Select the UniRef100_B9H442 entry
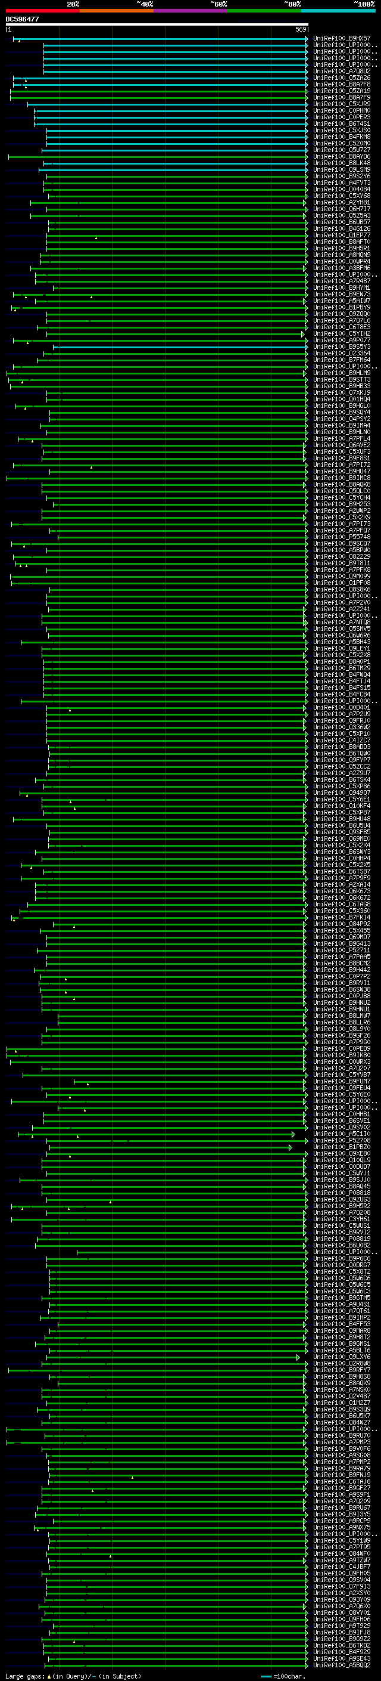Screen dimensions: 381x1681 pos(342,970)
